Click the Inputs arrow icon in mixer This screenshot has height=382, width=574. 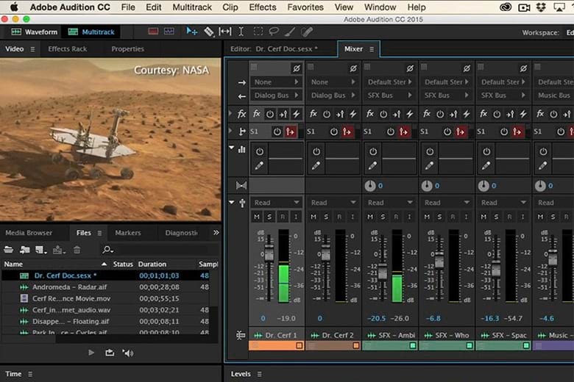pos(241,82)
